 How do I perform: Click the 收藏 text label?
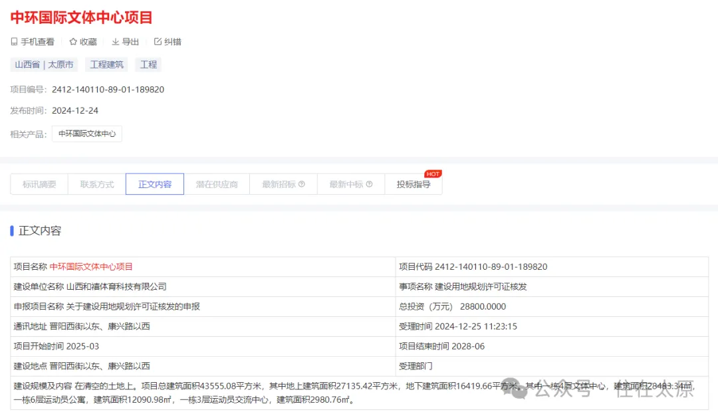pyautogui.click(x=88, y=42)
